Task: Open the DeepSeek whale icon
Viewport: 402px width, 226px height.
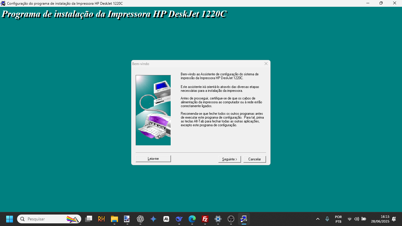Action: click(179, 219)
